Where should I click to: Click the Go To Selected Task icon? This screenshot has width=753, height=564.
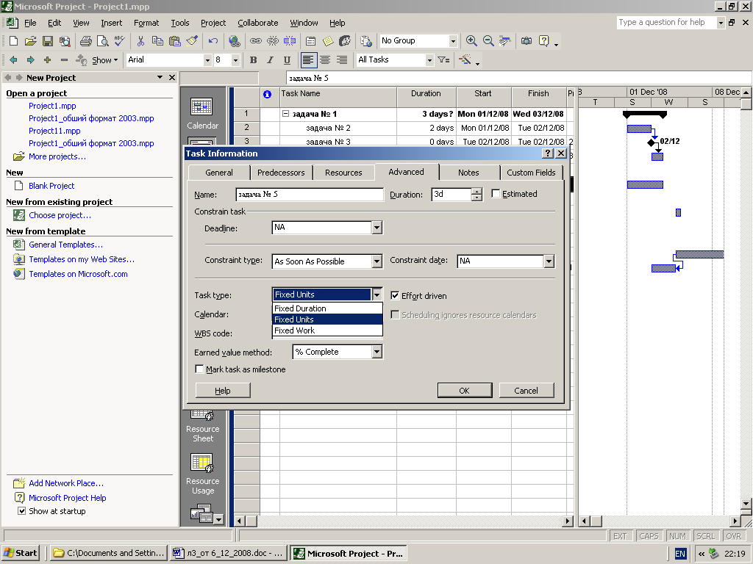click(504, 41)
